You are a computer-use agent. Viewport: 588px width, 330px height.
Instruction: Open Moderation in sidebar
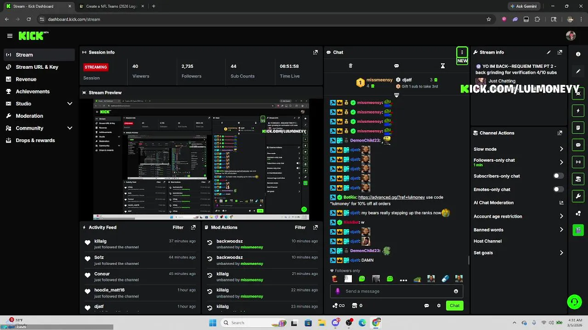click(x=29, y=116)
